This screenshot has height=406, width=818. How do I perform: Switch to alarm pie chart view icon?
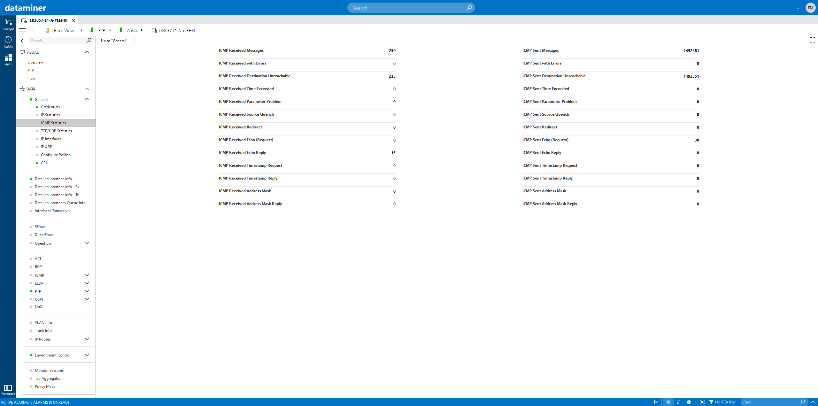point(689,402)
